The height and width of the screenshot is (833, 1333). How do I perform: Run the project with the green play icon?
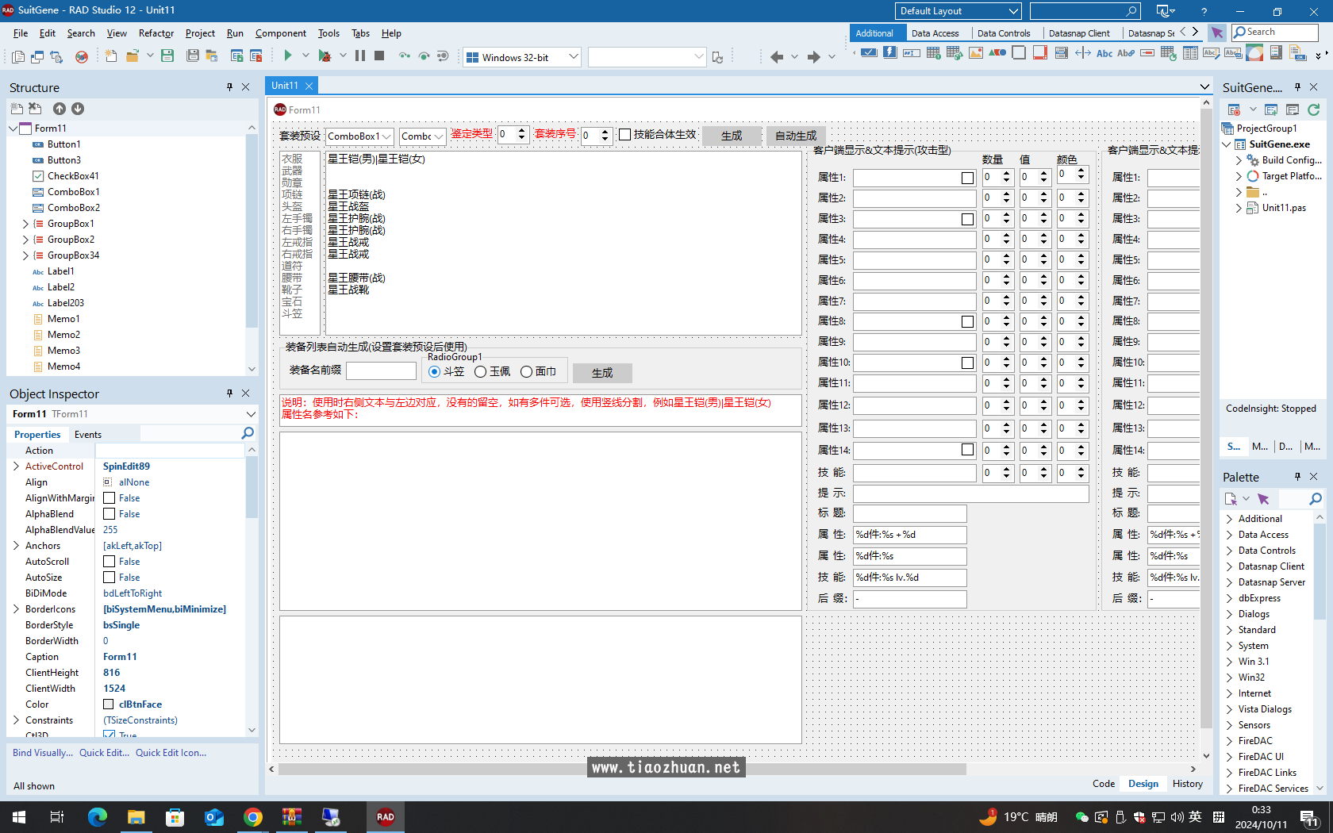pyautogui.click(x=287, y=56)
